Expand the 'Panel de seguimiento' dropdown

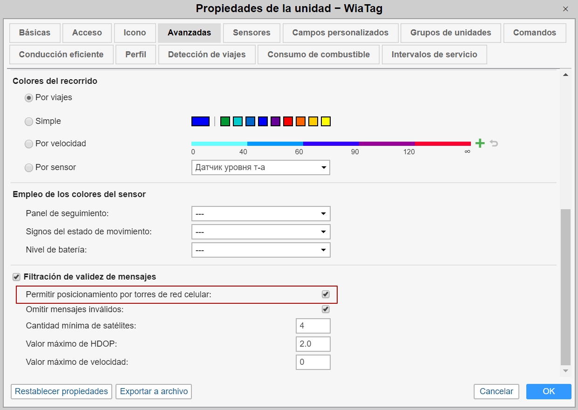pyautogui.click(x=260, y=214)
